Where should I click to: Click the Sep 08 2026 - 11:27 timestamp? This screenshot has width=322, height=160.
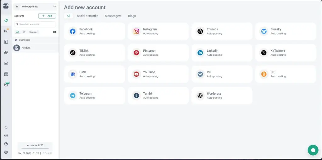click(x=28, y=153)
